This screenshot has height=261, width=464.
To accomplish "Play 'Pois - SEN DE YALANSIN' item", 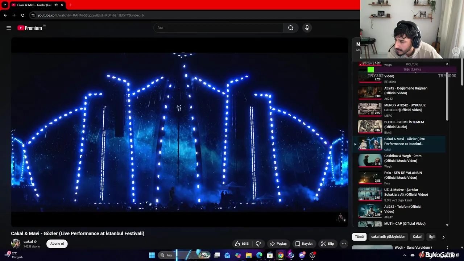I will pyautogui.click(x=403, y=175).
